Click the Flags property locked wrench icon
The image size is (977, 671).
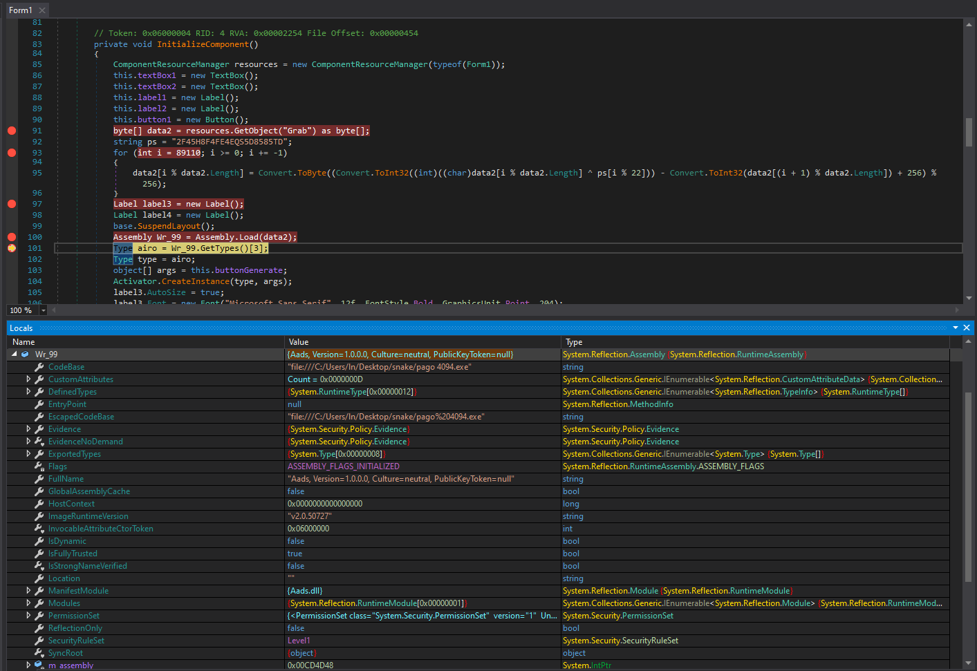coord(39,466)
